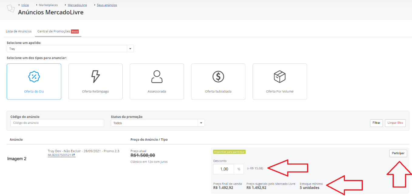Click the 5 unidades minimum stock value
Screen dimensions: 412x196
pos(309,188)
